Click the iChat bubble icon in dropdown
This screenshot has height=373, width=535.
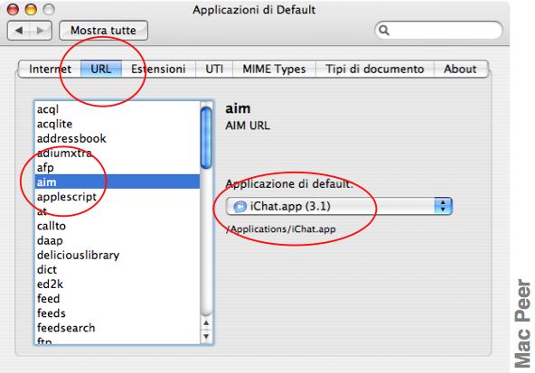(239, 207)
